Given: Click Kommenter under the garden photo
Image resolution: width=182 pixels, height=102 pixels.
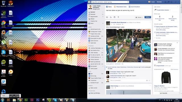Looking at the screenshot, I should coord(117,64).
